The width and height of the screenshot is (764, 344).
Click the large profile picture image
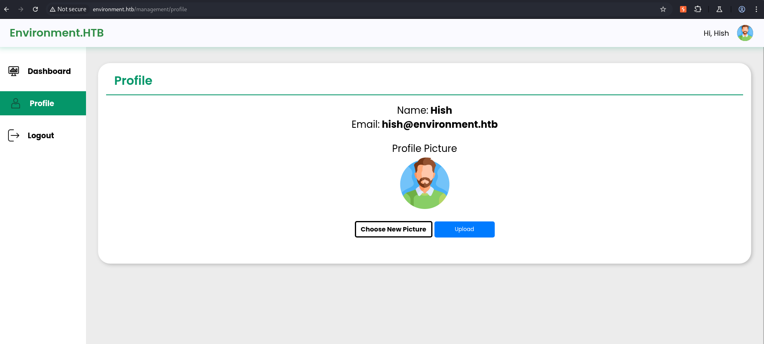point(424,183)
